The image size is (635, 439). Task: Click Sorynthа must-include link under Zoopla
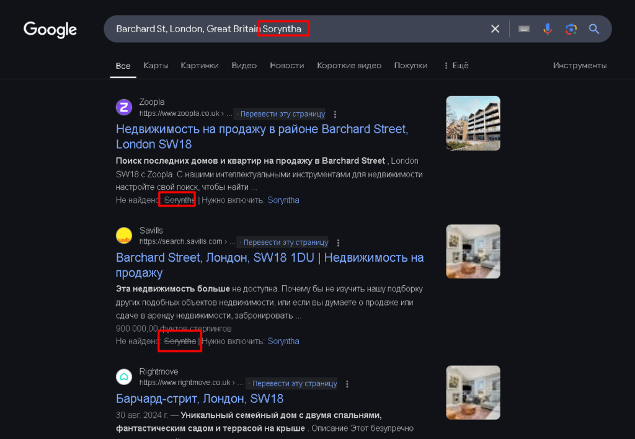coord(283,200)
